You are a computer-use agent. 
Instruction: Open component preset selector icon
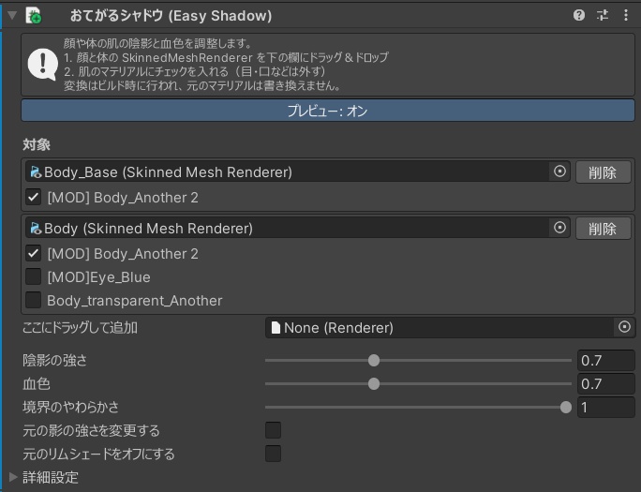click(x=603, y=16)
